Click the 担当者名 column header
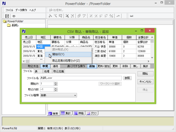The width and height of the screenshot is (176, 132). [x=100, y=37]
